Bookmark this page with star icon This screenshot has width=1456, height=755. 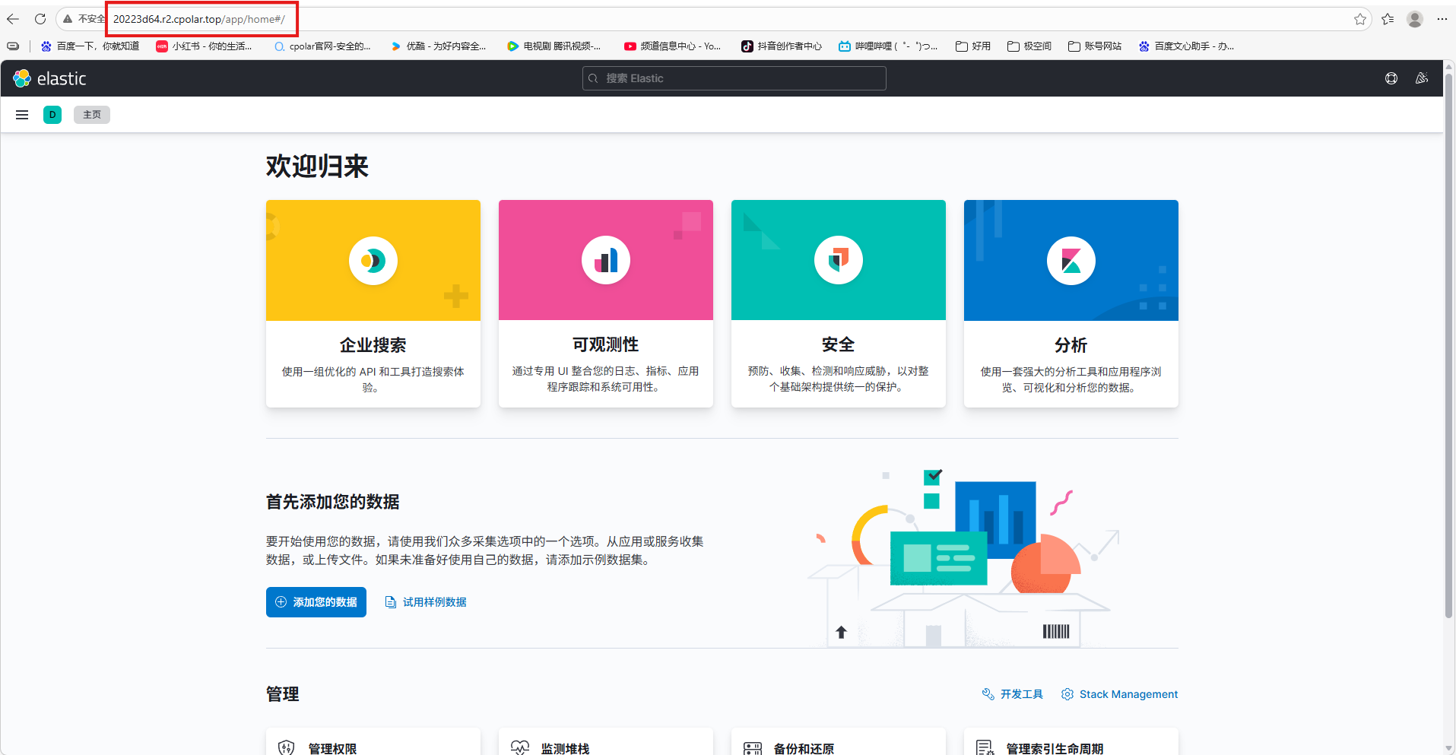[x=1359, y=19]
